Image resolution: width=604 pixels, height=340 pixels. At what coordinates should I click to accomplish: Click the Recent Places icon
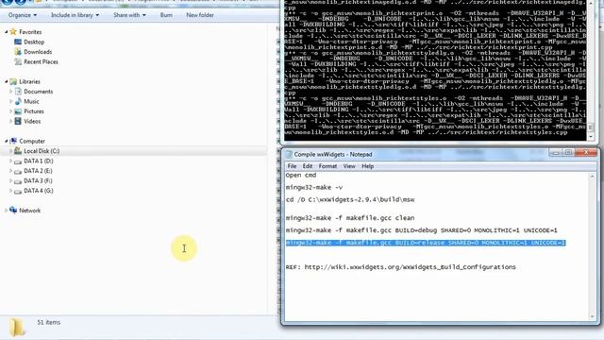(x=18, y=61)
